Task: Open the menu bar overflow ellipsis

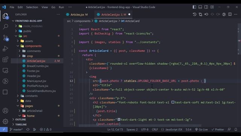Action: [70, 7]
